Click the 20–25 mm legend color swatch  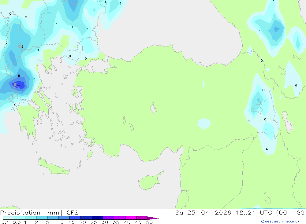point(86,218)
